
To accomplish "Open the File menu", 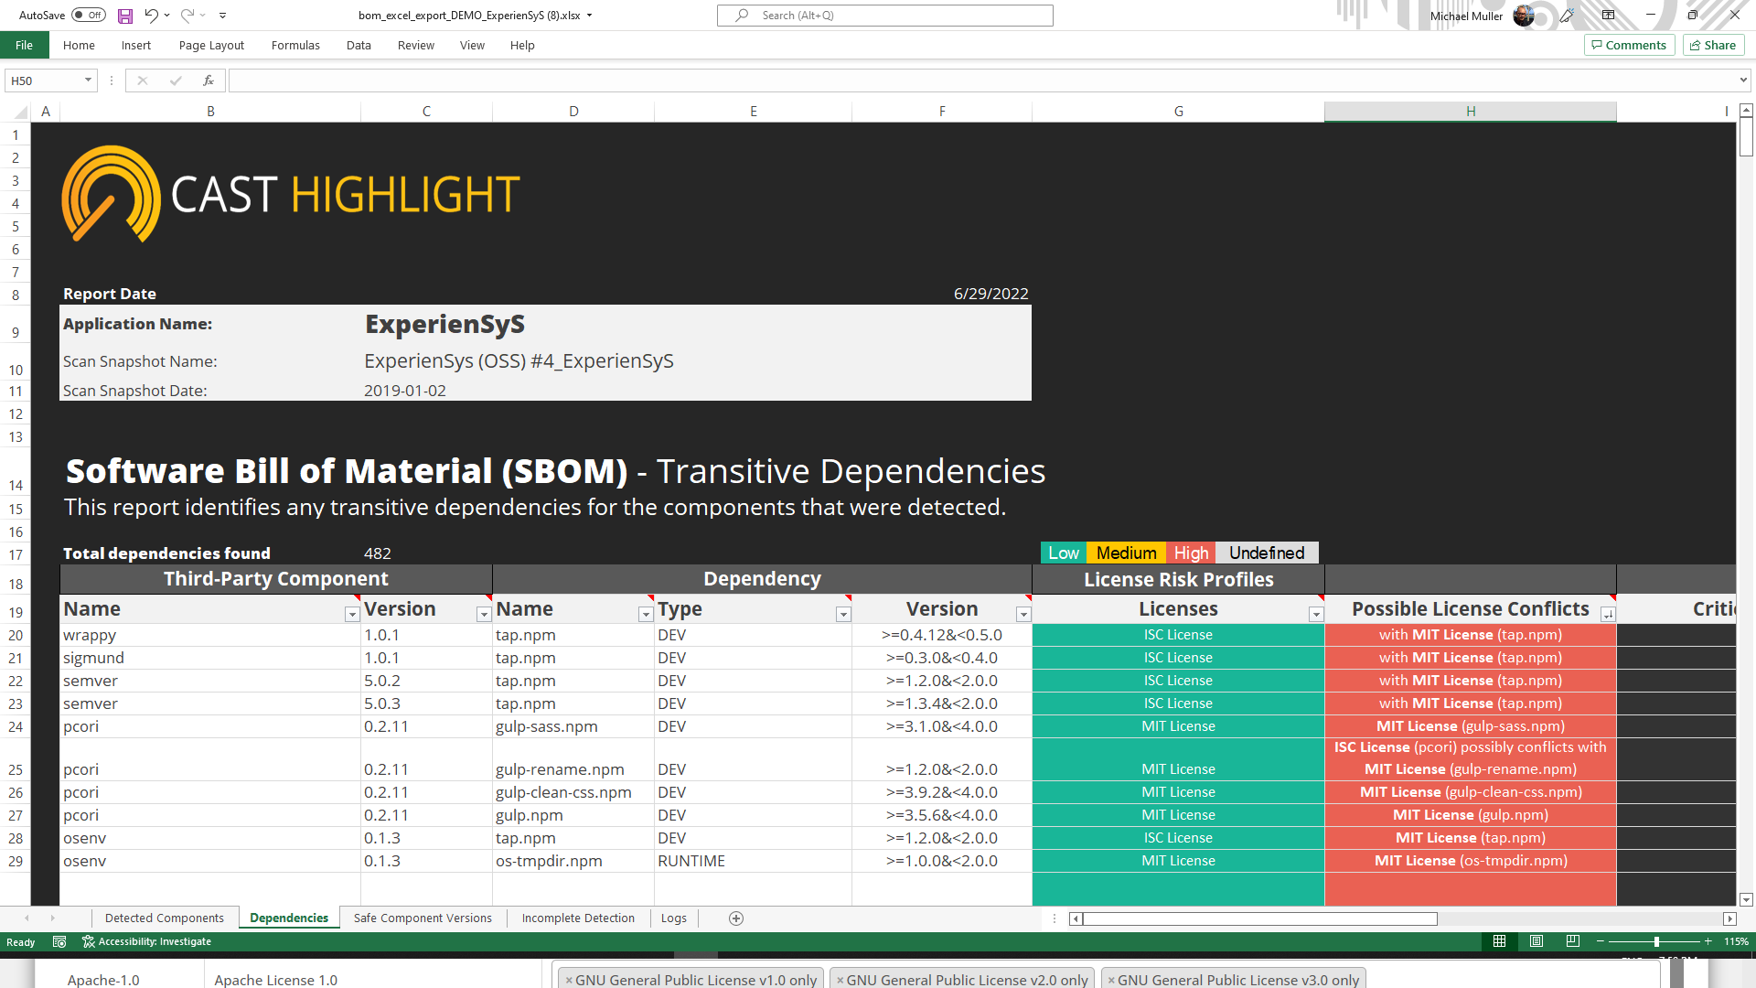I will coord(25,45).
